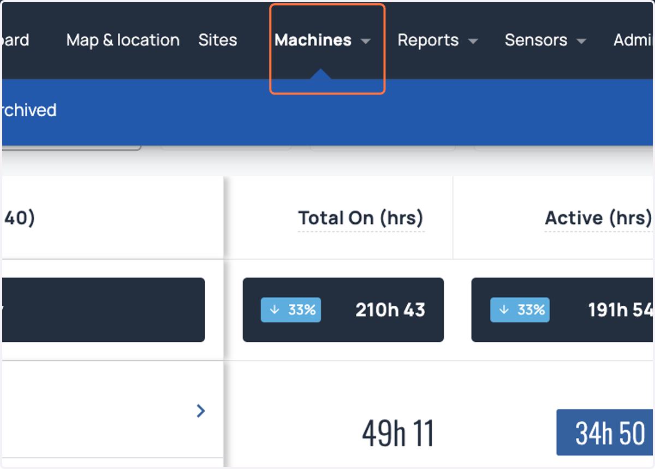Open the Sites page
This screenshot has width=655, height=469.
(x=218, y=40)
